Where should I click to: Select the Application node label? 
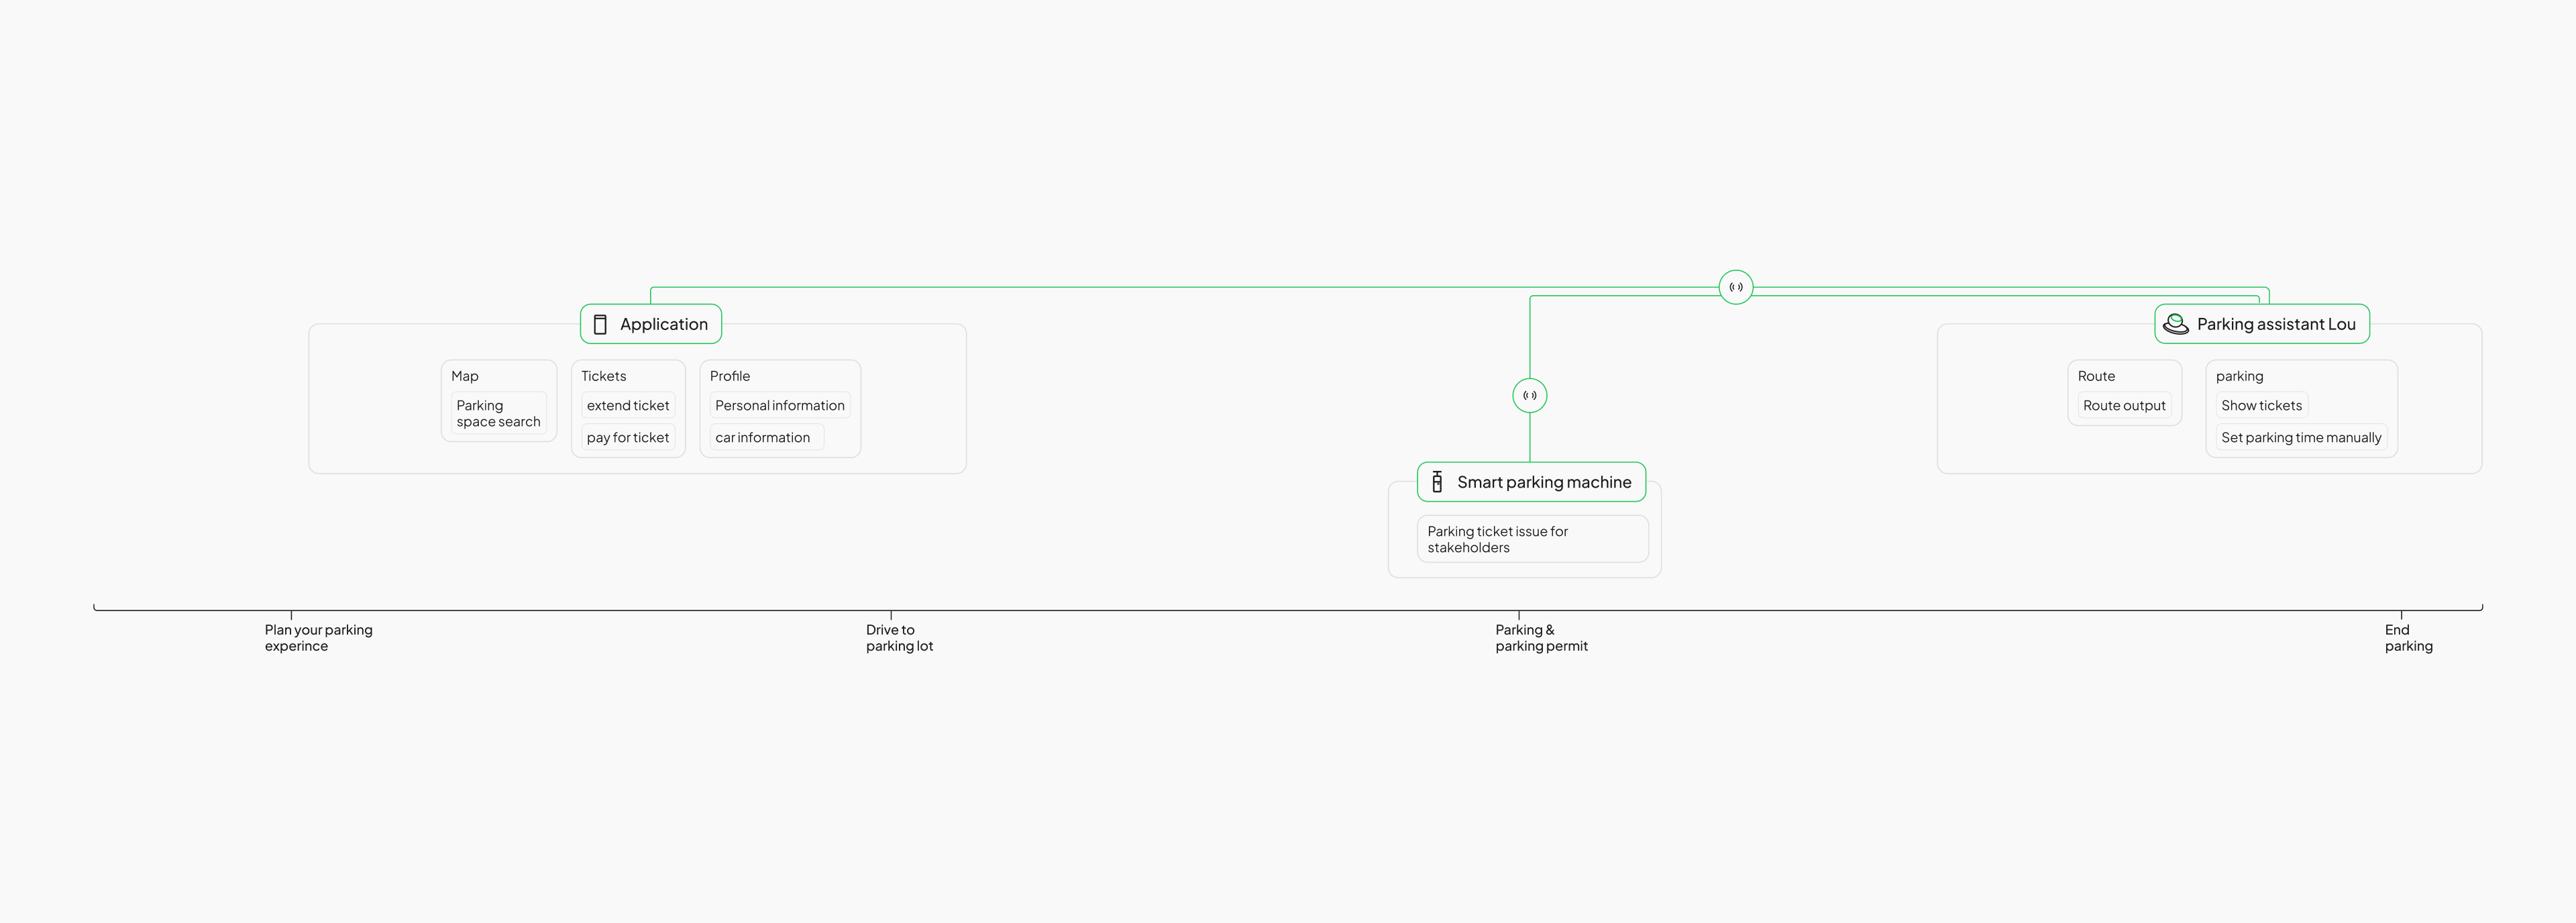(663, 324)
